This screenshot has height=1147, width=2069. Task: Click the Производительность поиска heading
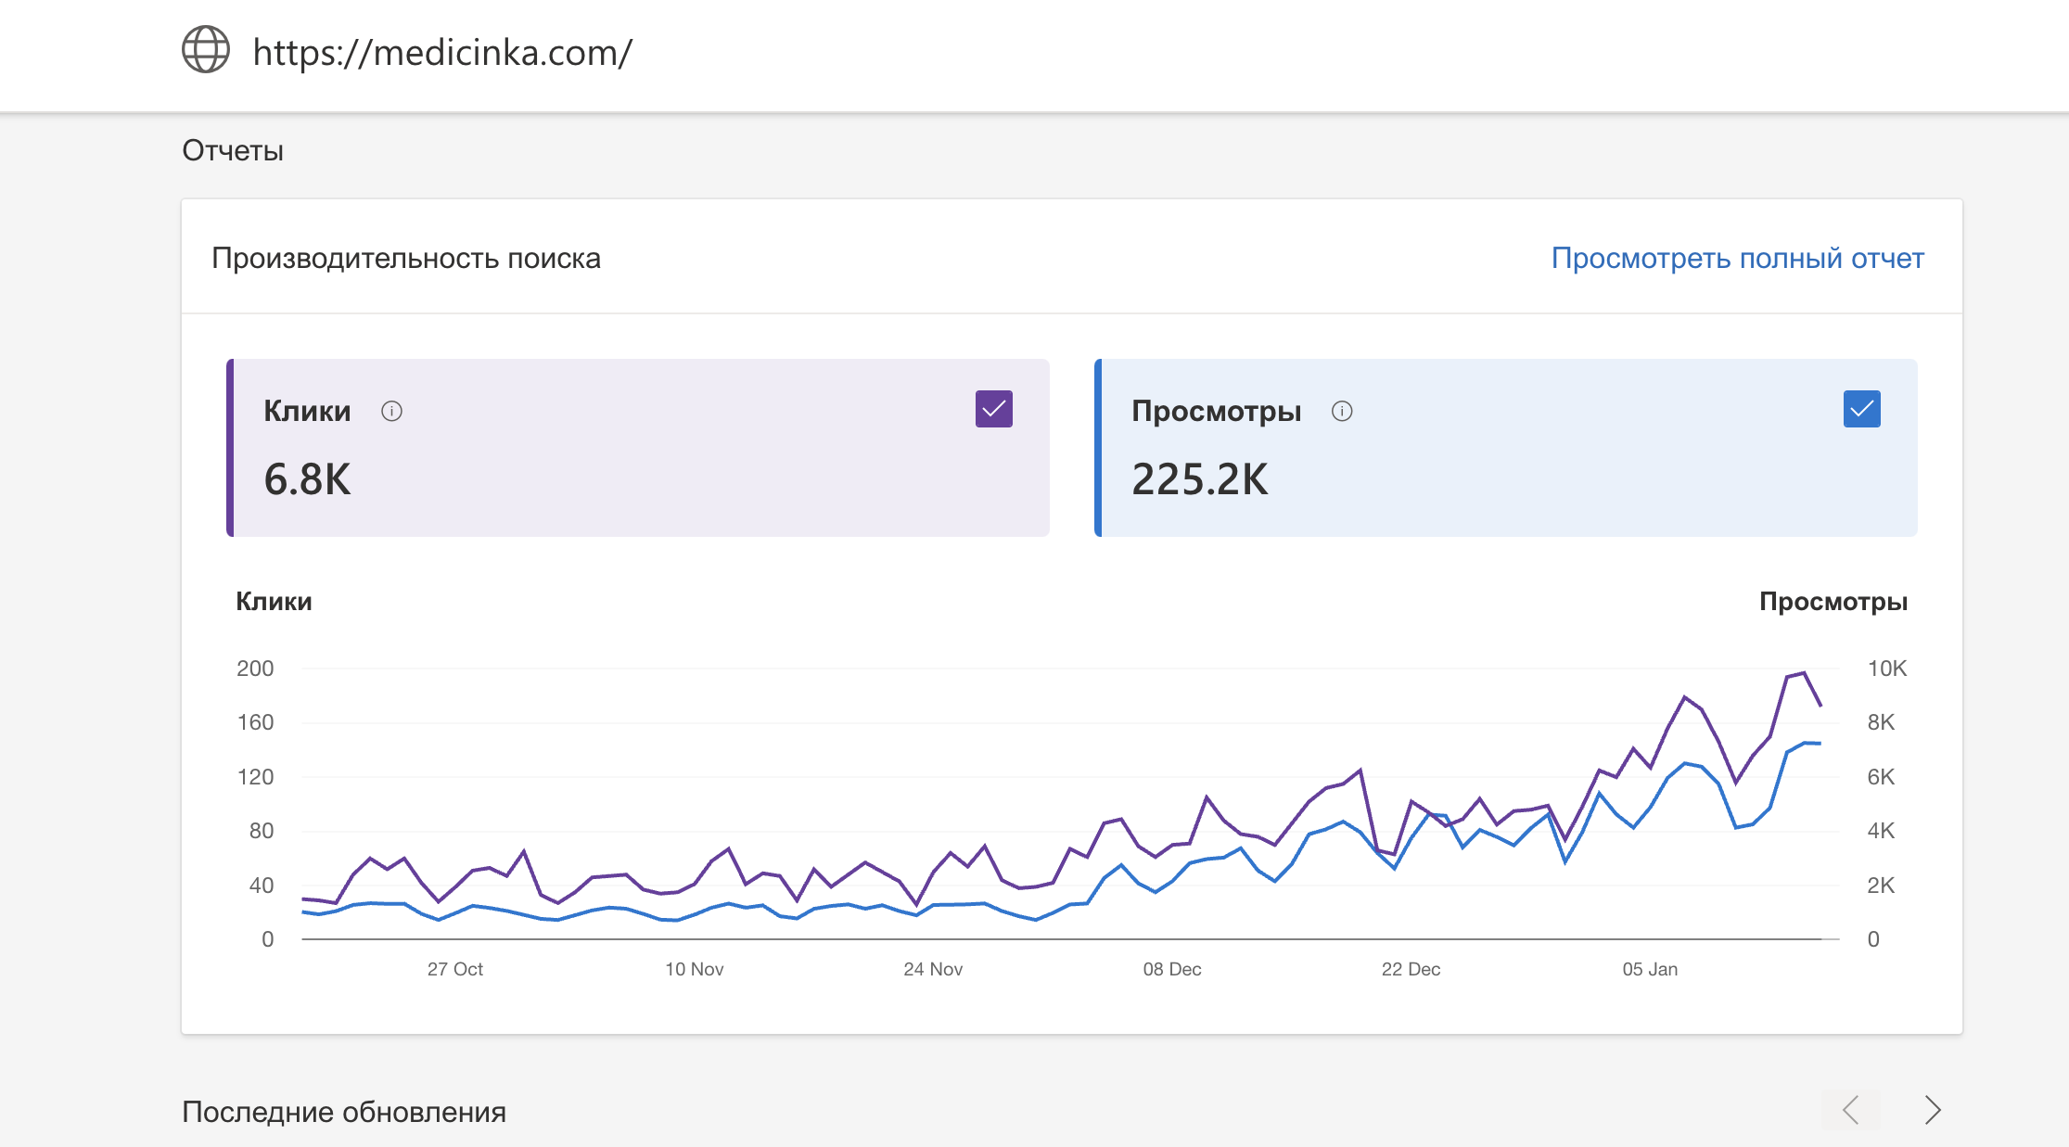(406, 258)
